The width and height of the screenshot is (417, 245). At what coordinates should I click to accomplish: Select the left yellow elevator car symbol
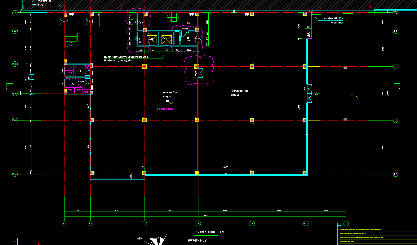(x=152, y=39)
